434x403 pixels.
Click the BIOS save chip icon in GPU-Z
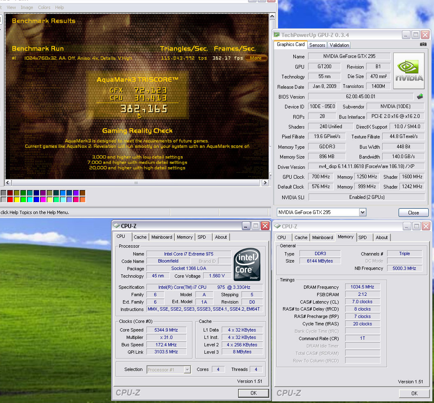click(x=420, y=97)
